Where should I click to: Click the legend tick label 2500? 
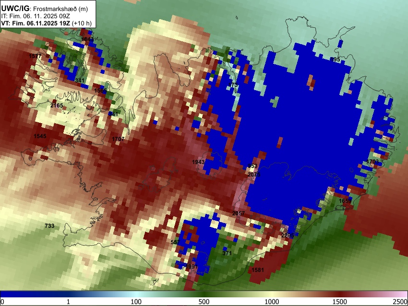point(400,302)
